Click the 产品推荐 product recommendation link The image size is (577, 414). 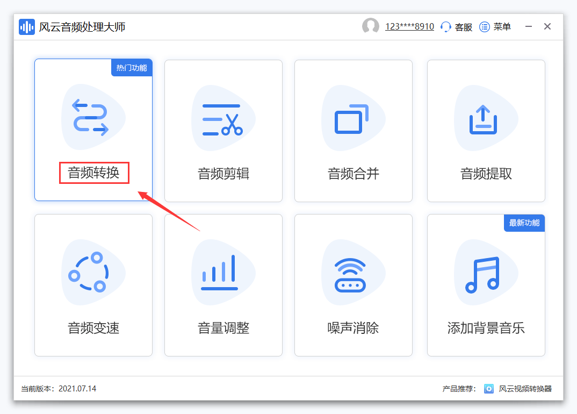click(457, 389)
